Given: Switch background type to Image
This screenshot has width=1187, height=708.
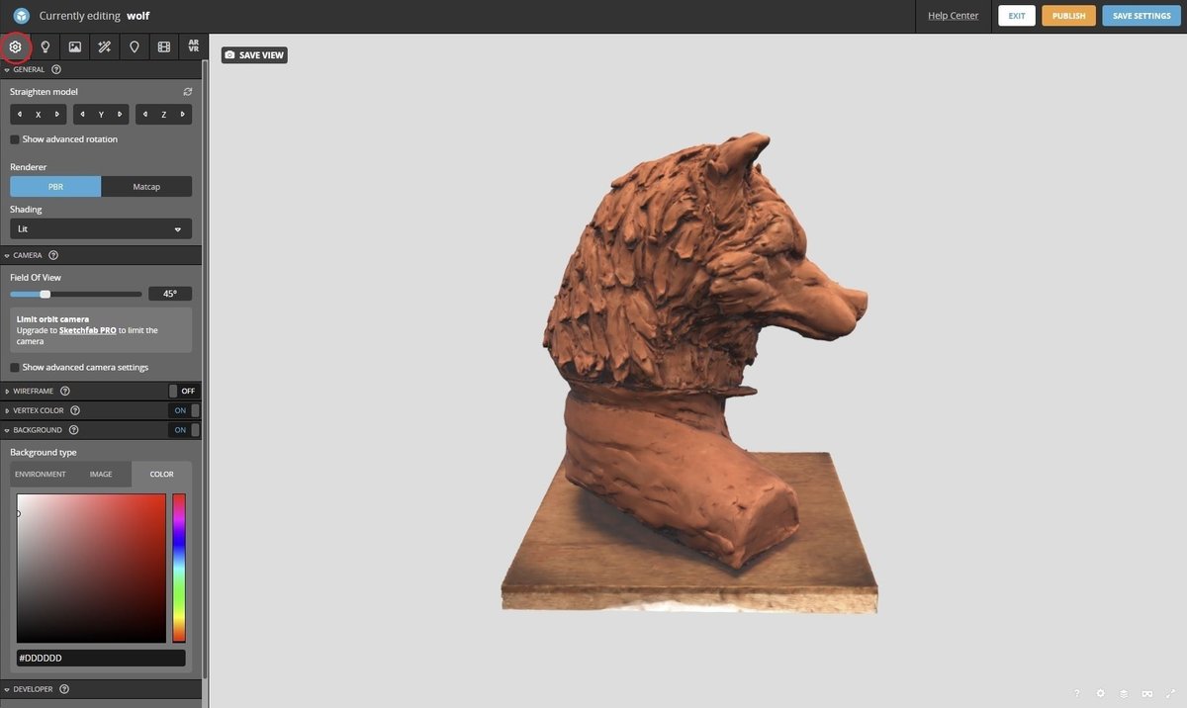Looking at the screenshot, I should tap(100, 474).
